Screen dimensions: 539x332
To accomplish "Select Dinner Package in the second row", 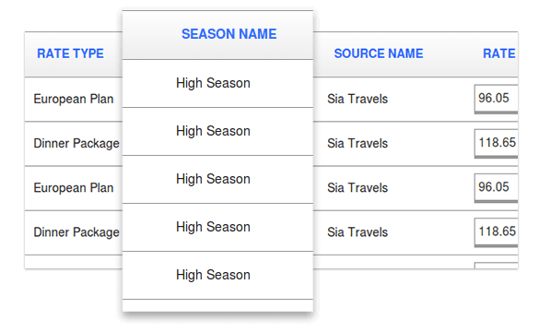I will point(76,144).
